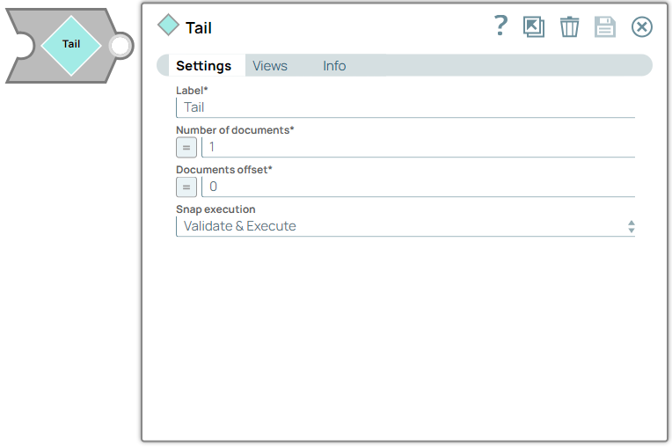This screenshot has width=672, height=447.
Task: Click the Snap execution dropdown arrows
Action: pyautogui.click(x=631, y=226)
